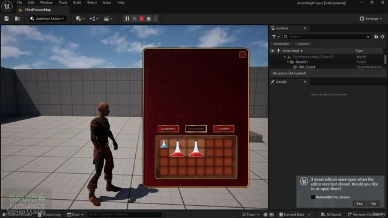Open the Cmd console type dropdown
The width and height of the screenshot is (388, 218).
click(x=75, y=214)
